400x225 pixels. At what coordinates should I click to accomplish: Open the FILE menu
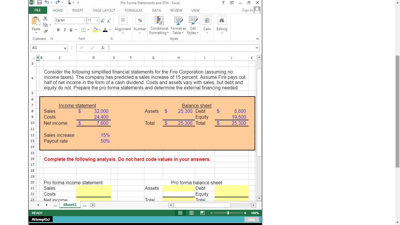pyautogui.click(x=37, y=10)
